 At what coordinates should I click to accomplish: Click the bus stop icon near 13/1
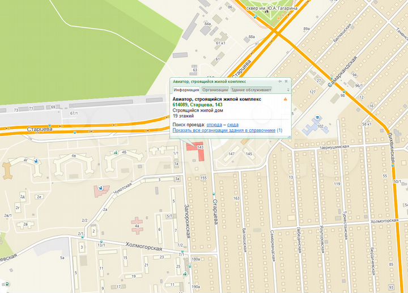[x=102, y=240]
